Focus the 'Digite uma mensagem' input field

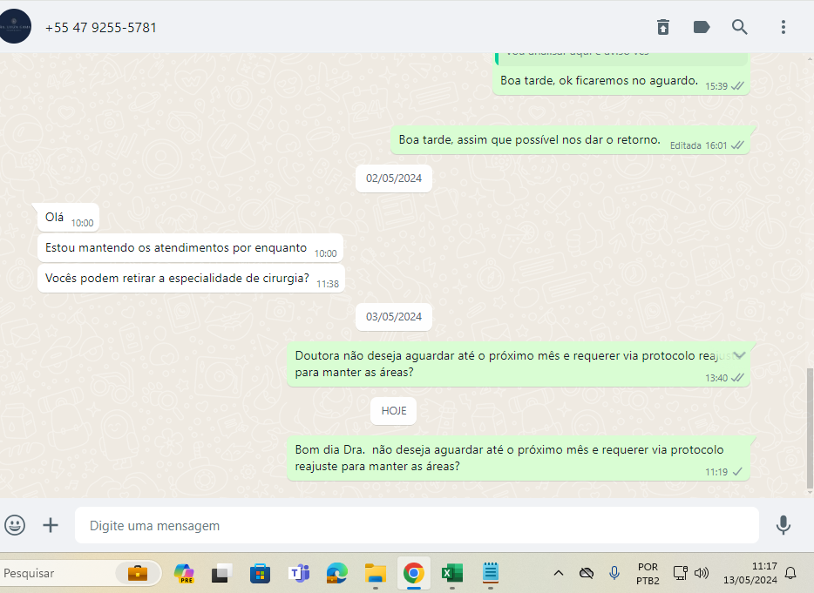pyautogui.click(x=417, y=526)
